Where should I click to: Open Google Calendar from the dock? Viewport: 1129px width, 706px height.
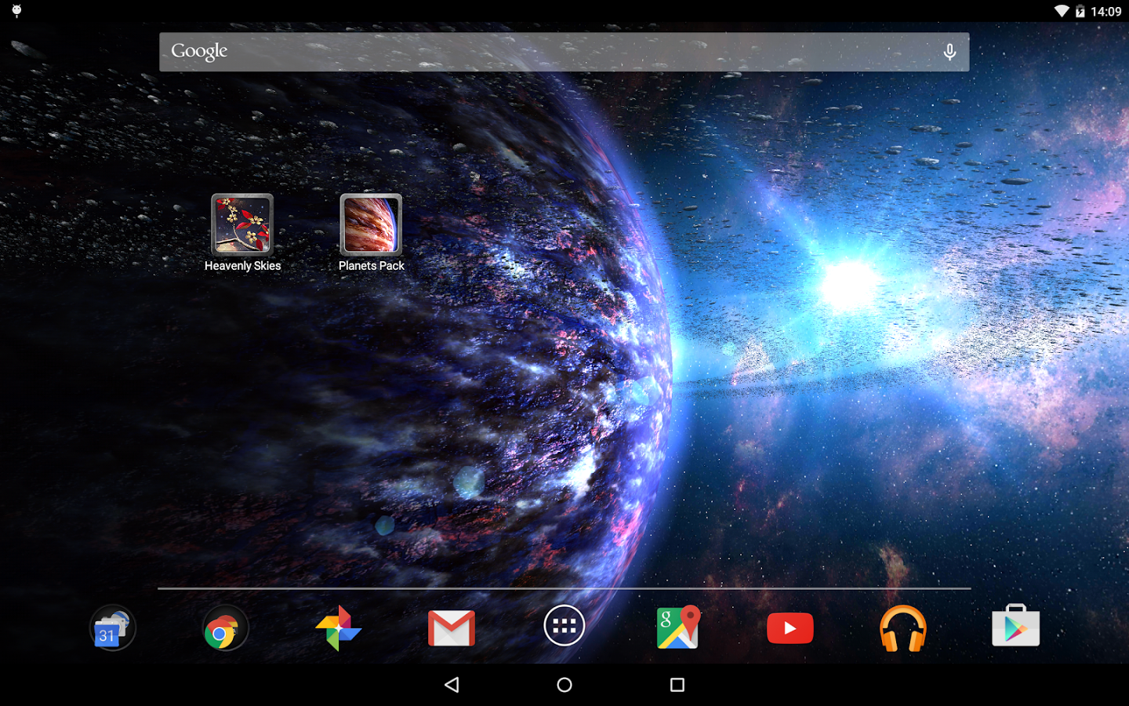[x=112, y=628]
